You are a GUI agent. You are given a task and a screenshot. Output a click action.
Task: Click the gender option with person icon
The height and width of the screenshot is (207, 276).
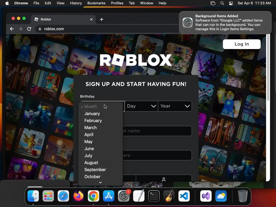tap(164, 178)
